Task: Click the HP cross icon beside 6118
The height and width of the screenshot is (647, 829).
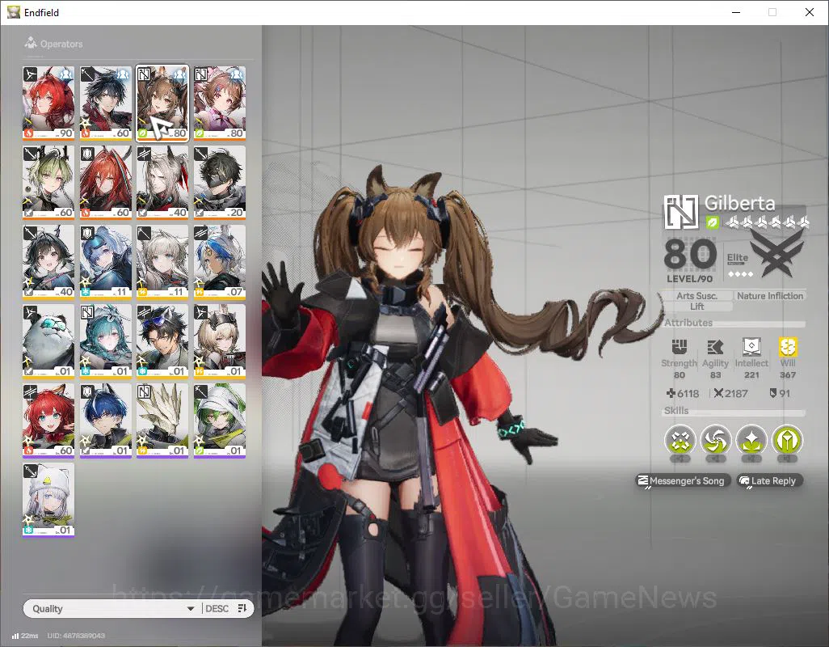Action: pos(671,393)
